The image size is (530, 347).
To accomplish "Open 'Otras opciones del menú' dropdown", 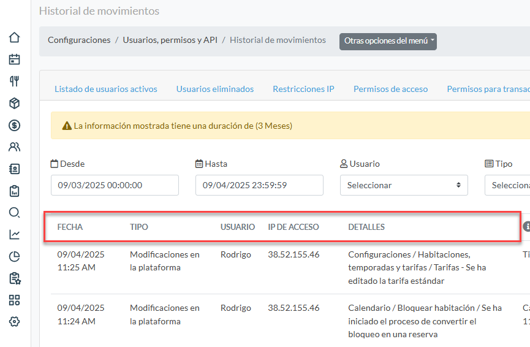I will tap(388, 41).
